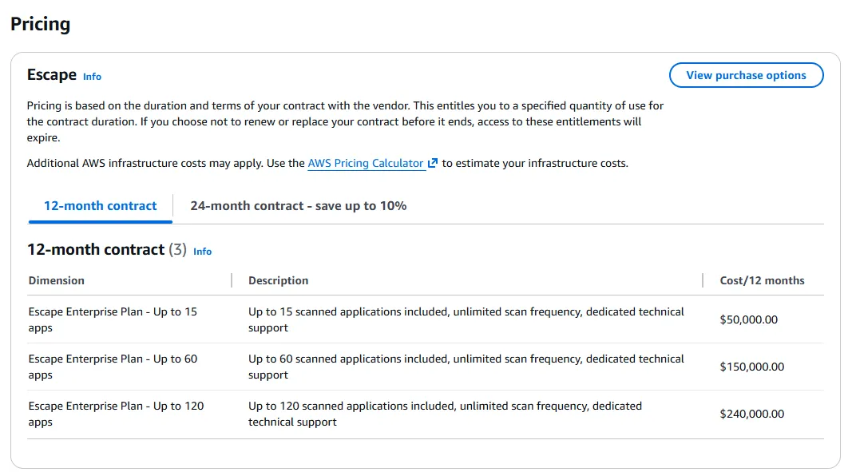
Task: Open the AWS Pricing Calculator link
Action: [366, 163]
